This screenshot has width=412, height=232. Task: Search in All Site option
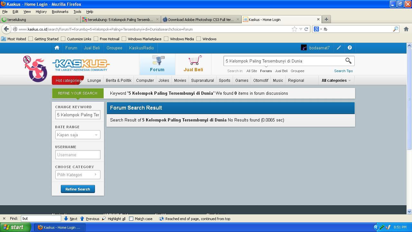click(252, 71)
